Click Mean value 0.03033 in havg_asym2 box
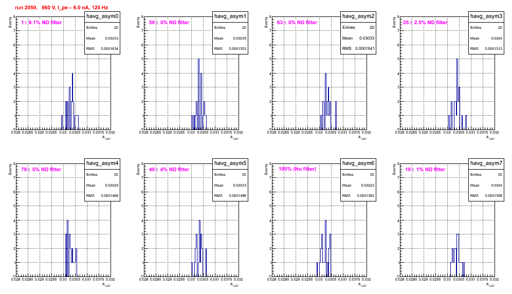 (367, 38)
